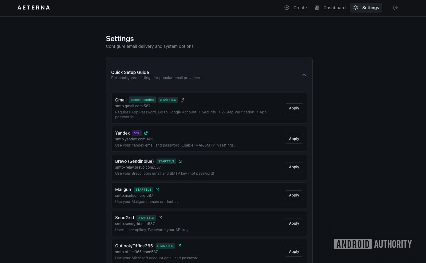Apply Yandex SMTP settings

tap(294, 139)
